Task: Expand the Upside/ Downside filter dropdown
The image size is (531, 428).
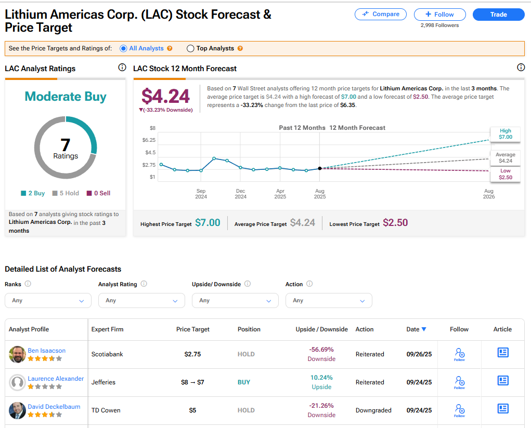Action: coord(235,300)
